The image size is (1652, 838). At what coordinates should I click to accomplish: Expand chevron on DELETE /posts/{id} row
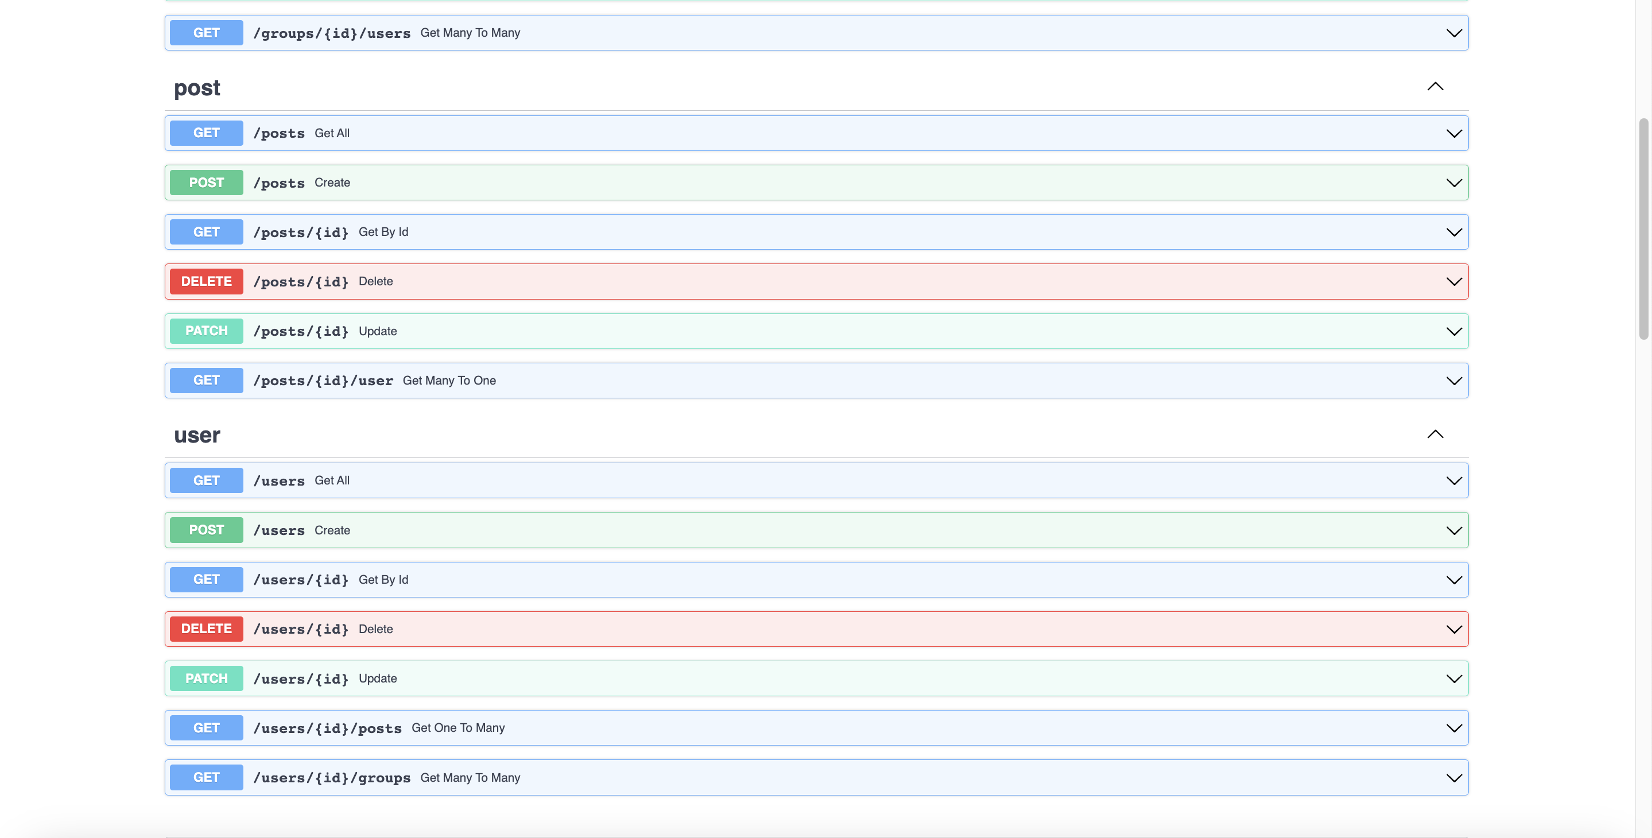coord(1453,282)
